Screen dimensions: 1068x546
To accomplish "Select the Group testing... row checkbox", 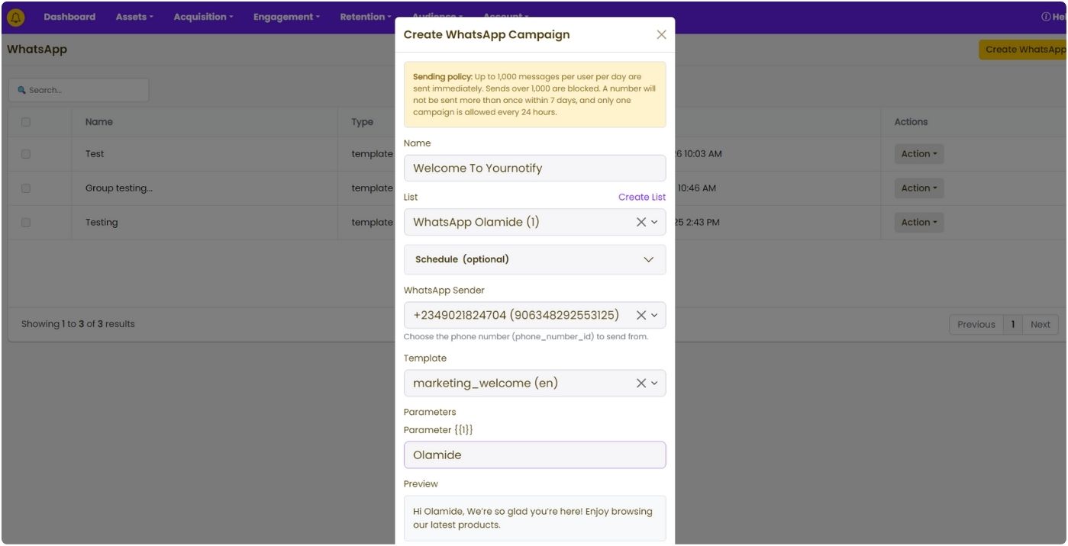I will 26,188.
